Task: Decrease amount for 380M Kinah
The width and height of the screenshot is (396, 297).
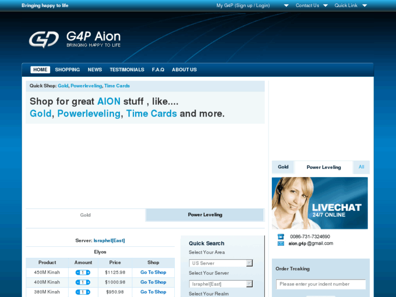Action: coord(78,292)
